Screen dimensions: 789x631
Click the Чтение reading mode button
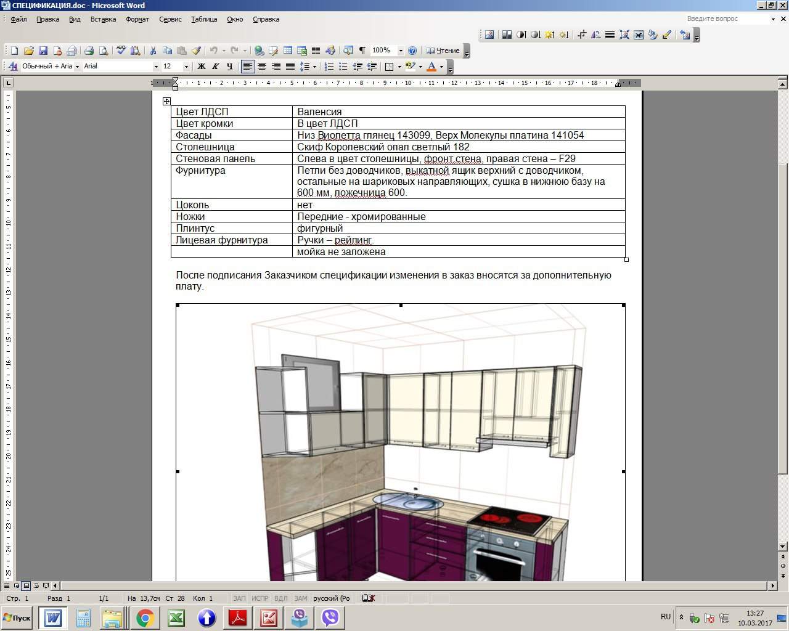coord(443,51)
